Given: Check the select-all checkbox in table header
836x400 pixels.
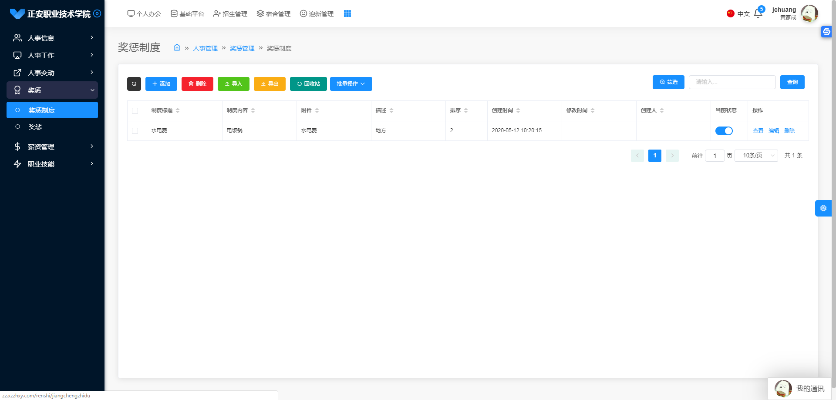Looking at the screenshot, I should (135, 111).
